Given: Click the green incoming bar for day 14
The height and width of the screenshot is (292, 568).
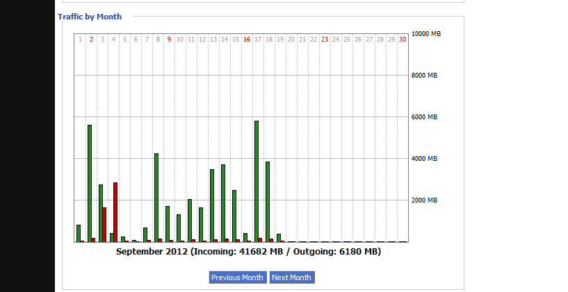Looking at the screenshot, I should click(x=223, y=203).
